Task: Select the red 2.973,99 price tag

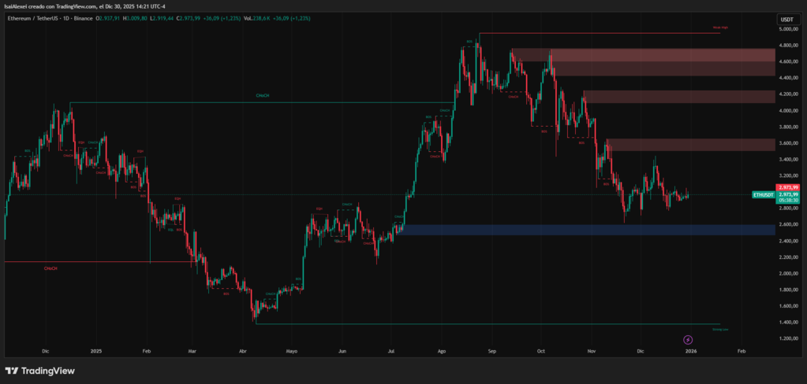Action: [x=786, y=188]
